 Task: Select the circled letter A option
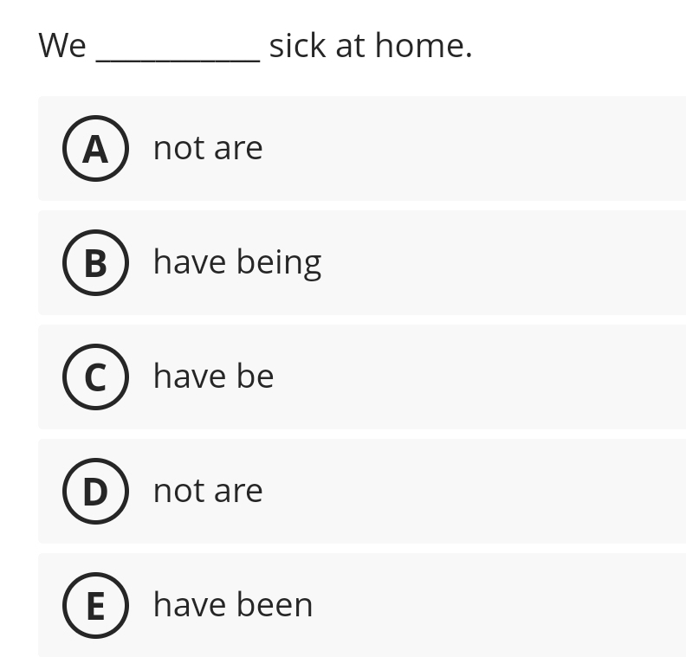click(x=95, y=148)
